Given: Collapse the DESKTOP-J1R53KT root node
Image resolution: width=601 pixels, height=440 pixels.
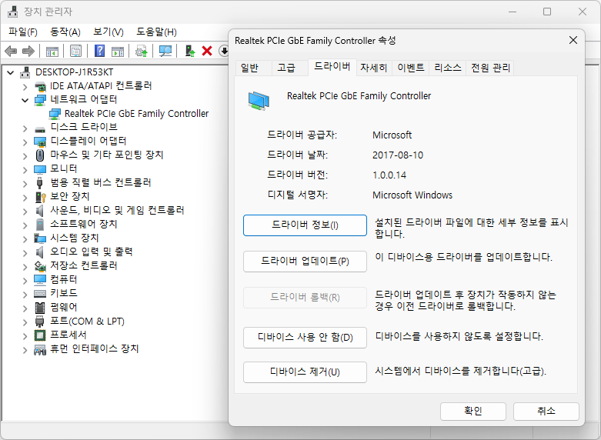Looking at the screenshot, I should pyautogui.click(x=10, y=72).
